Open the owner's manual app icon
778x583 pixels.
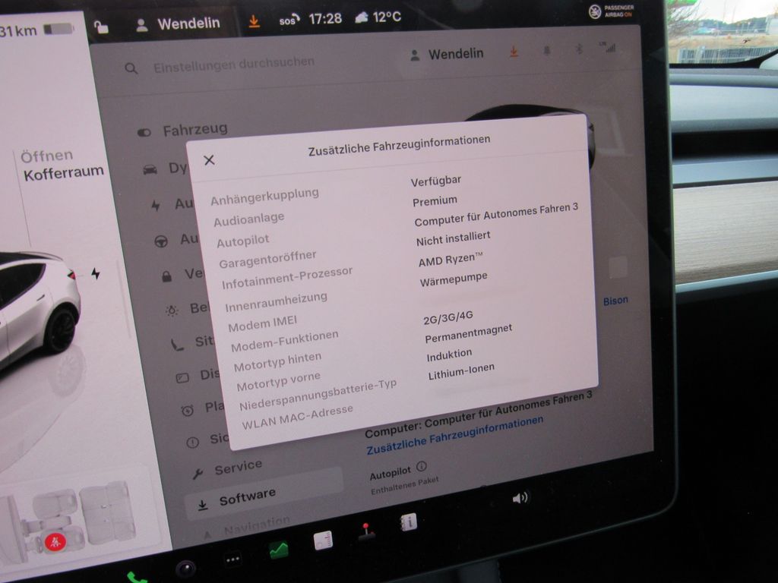click(x=409, y=522)
